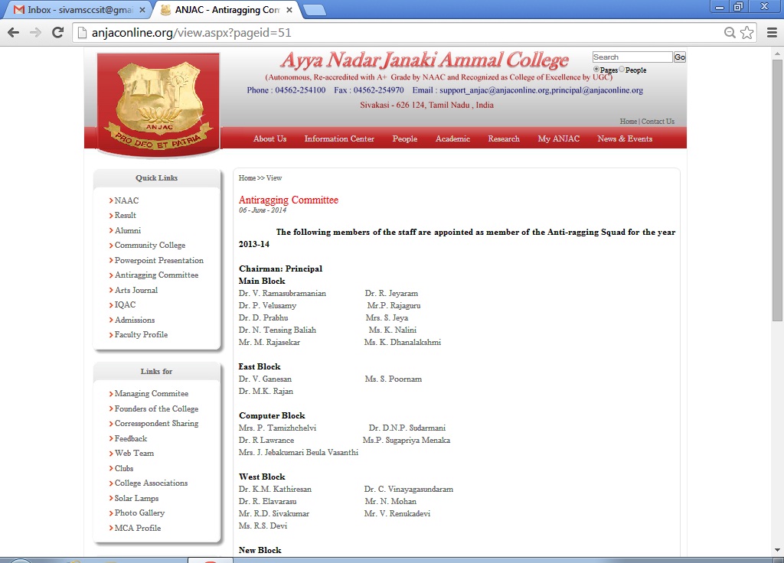This screenshot has height=563, width=784.
Task: Bookmark this page with the star icon
Action: [747, 33]
